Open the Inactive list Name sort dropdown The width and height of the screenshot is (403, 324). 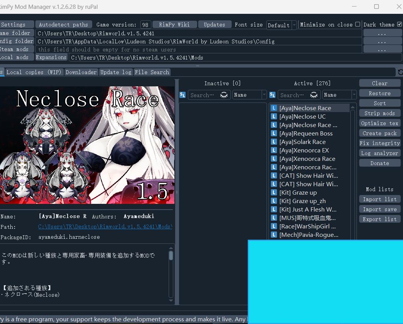pyautogui.click(x=249, y=95)
